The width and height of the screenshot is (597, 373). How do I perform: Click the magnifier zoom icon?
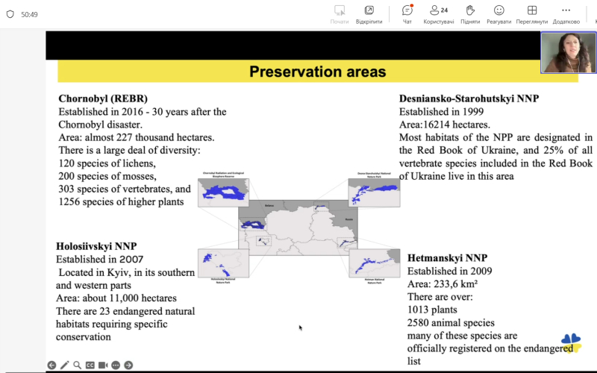pyautogui.click(x=77, y=365)
